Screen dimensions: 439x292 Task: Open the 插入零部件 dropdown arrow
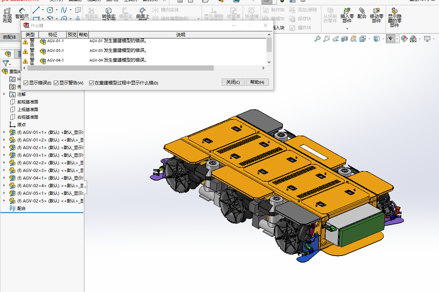347,29
